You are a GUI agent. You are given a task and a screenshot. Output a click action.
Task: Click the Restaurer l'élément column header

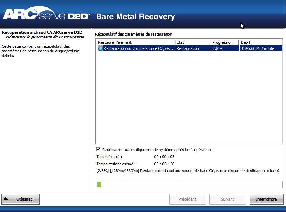pos(135,42)
